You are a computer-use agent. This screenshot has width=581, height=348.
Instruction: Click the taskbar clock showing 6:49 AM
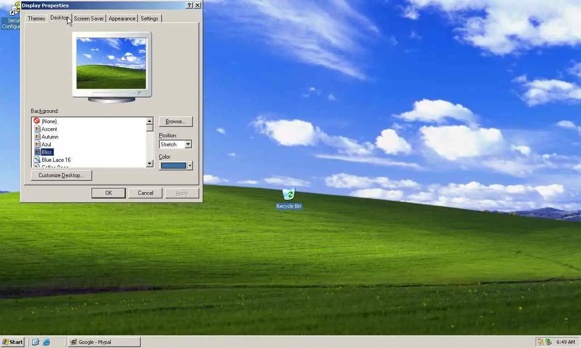(566, 342)
